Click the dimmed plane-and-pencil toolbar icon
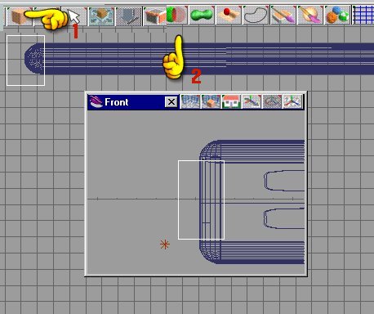 129,16
